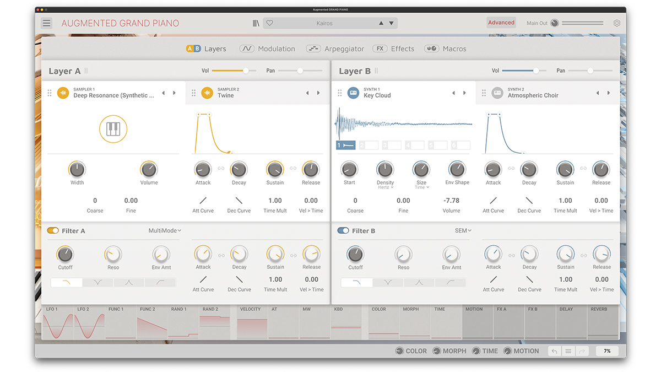Favorite the Kairos preset with heart icon

tap(270, 23)
